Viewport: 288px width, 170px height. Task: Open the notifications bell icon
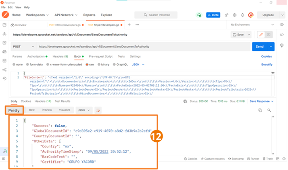(x=243, y=15)
